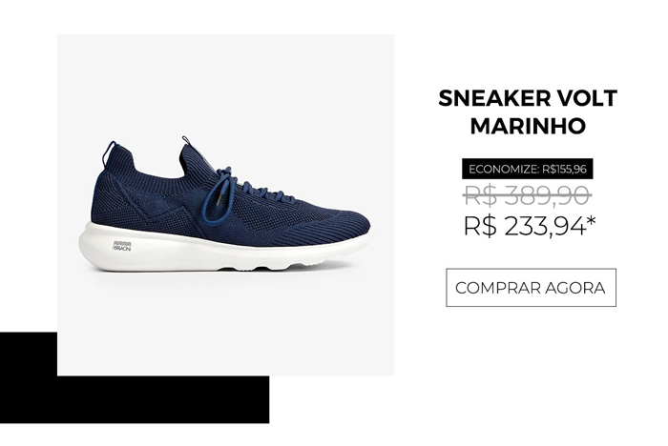The image size is (668, 446).
Task: Click the words SNEAKER VOLT in the title
Action: click(x=528, y=98)
